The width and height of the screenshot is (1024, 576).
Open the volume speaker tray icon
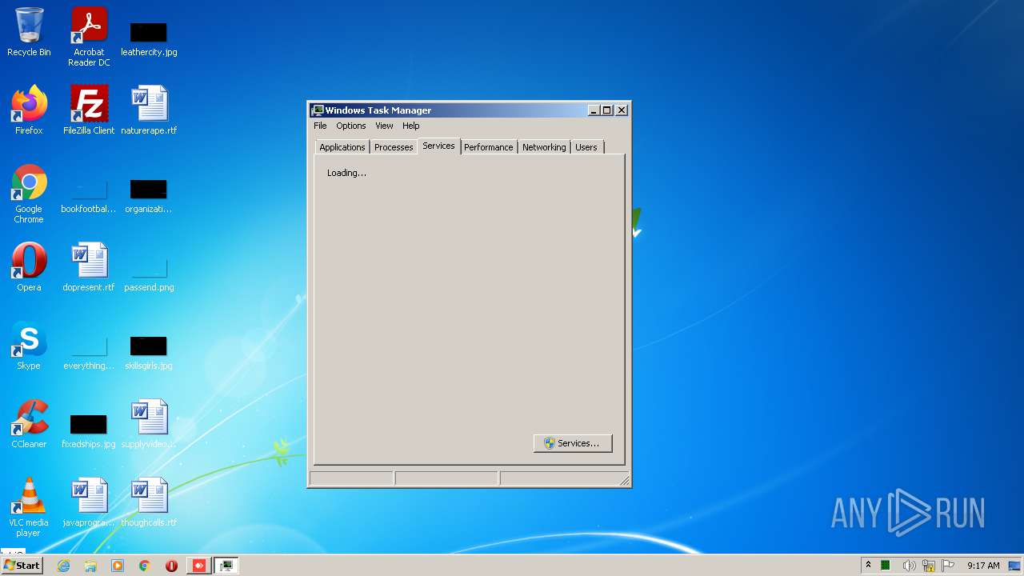click(909, 566)
